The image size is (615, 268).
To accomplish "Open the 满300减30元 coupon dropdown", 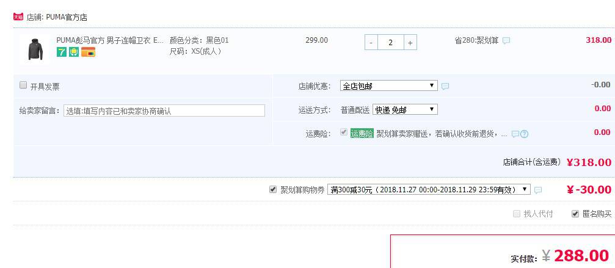I will [429, 190].
